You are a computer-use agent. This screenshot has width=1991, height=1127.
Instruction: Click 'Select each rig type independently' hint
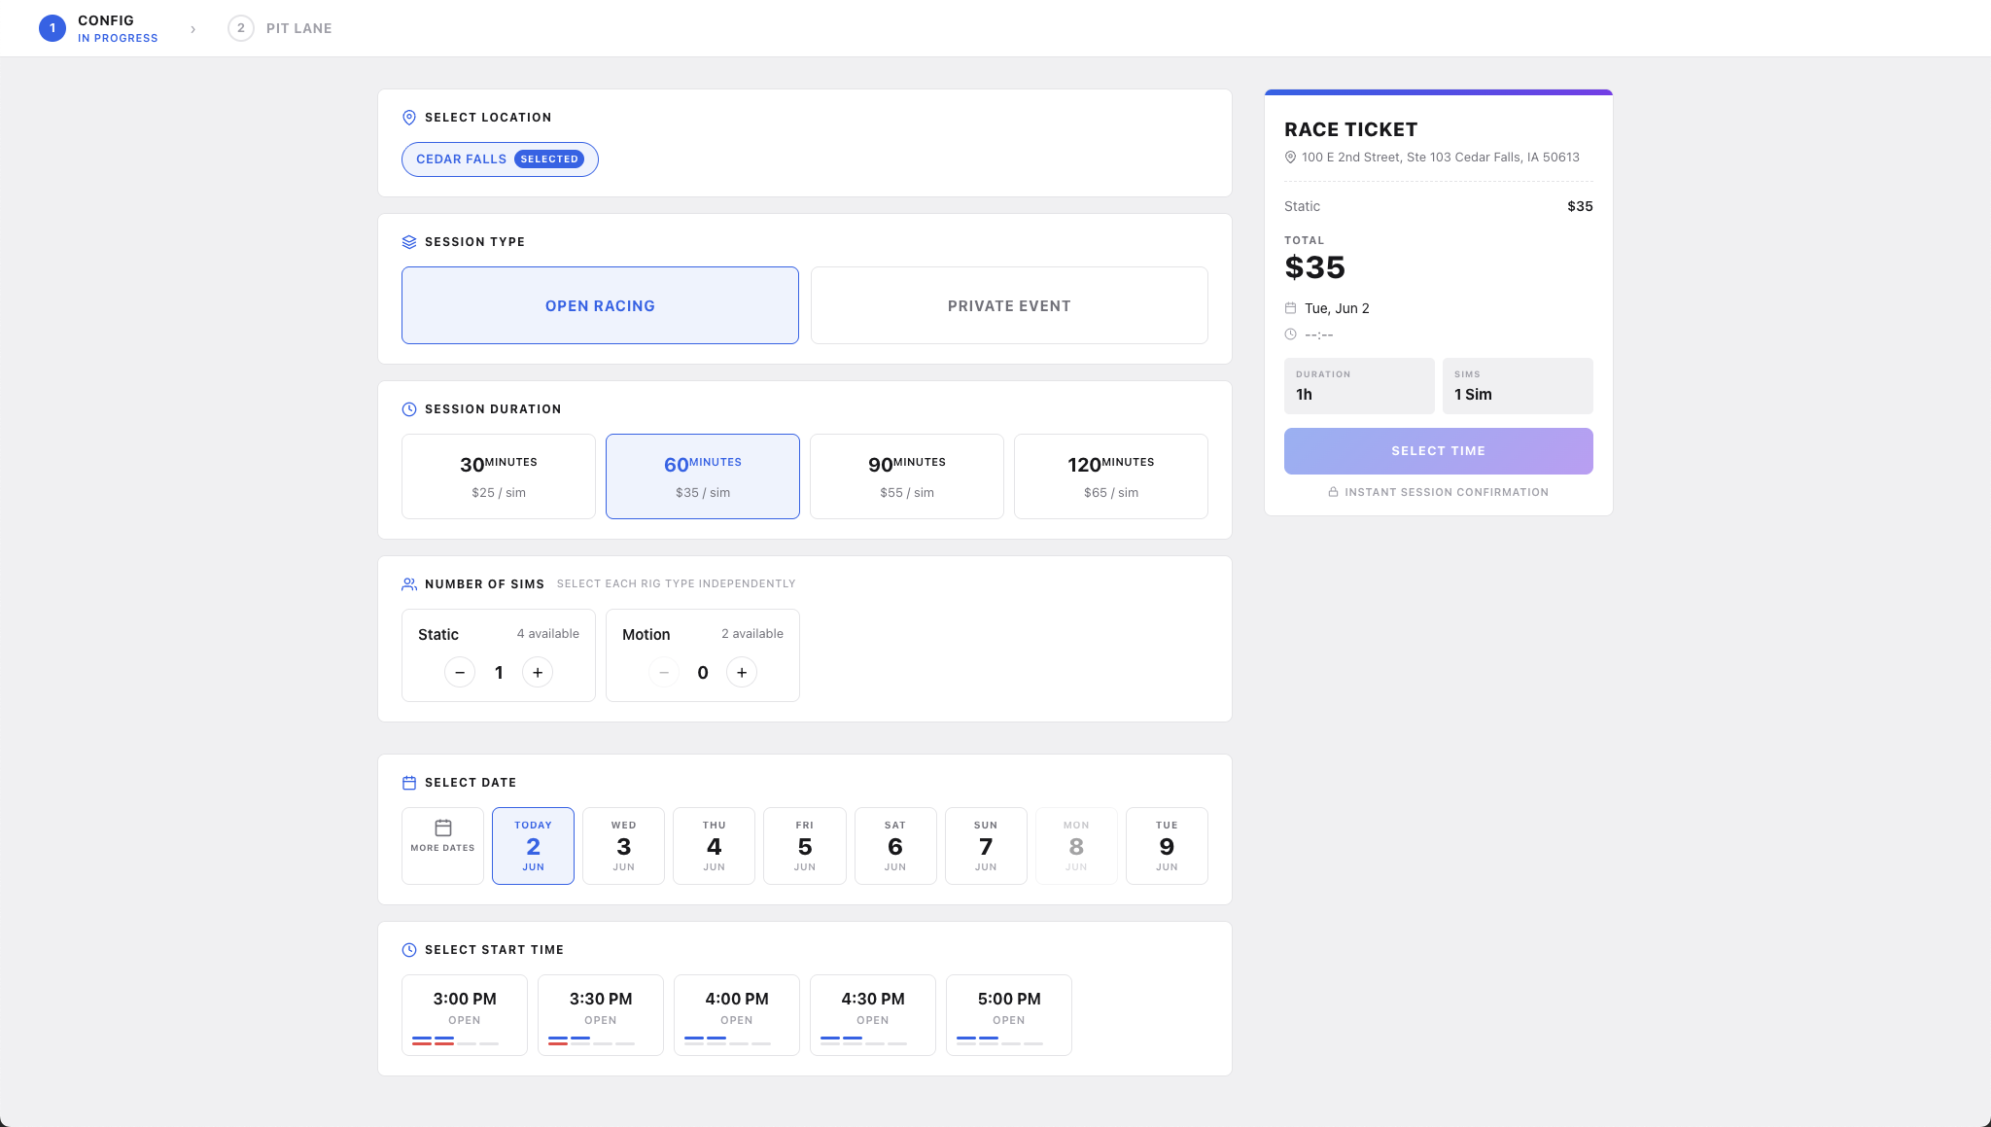point(676,584)
